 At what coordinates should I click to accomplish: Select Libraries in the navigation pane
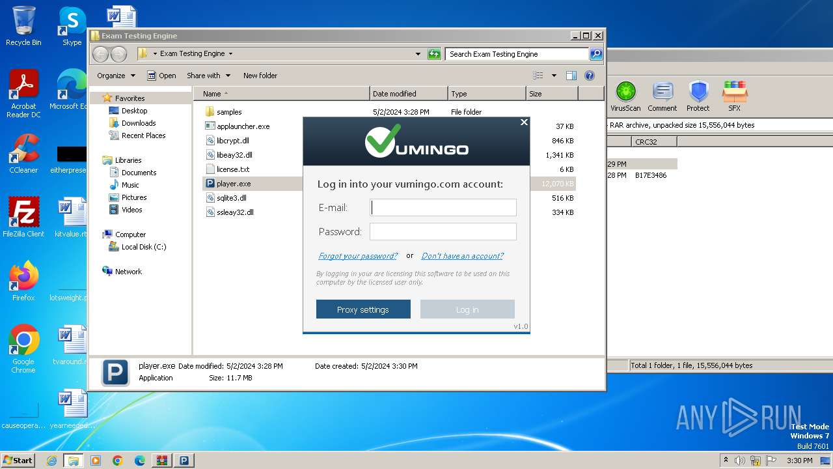pyautogui.click(x=122, y=160)
